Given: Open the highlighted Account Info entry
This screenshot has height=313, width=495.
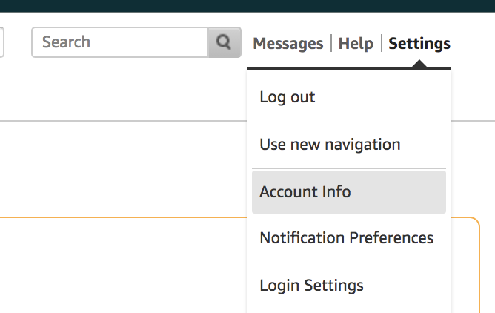Looking at the screenshot, I should click(x=349, y=191).
